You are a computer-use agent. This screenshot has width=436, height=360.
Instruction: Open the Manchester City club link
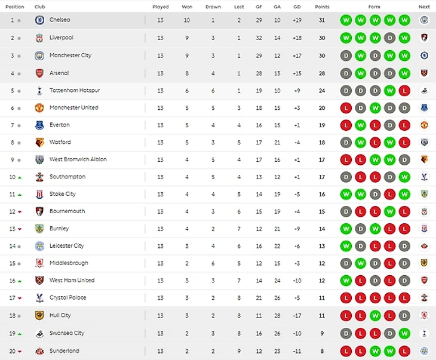coord(70,56)
